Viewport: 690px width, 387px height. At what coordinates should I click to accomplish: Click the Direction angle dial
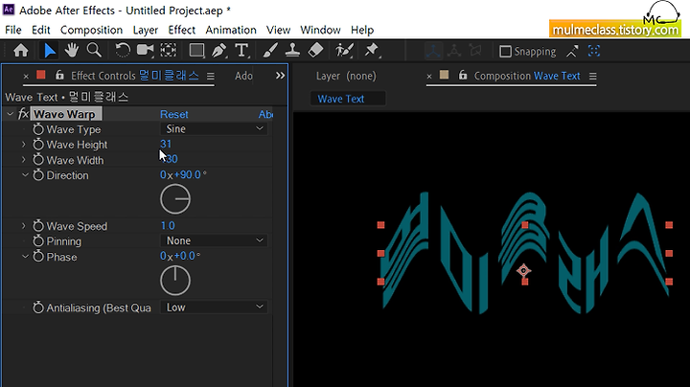point(175,199)
